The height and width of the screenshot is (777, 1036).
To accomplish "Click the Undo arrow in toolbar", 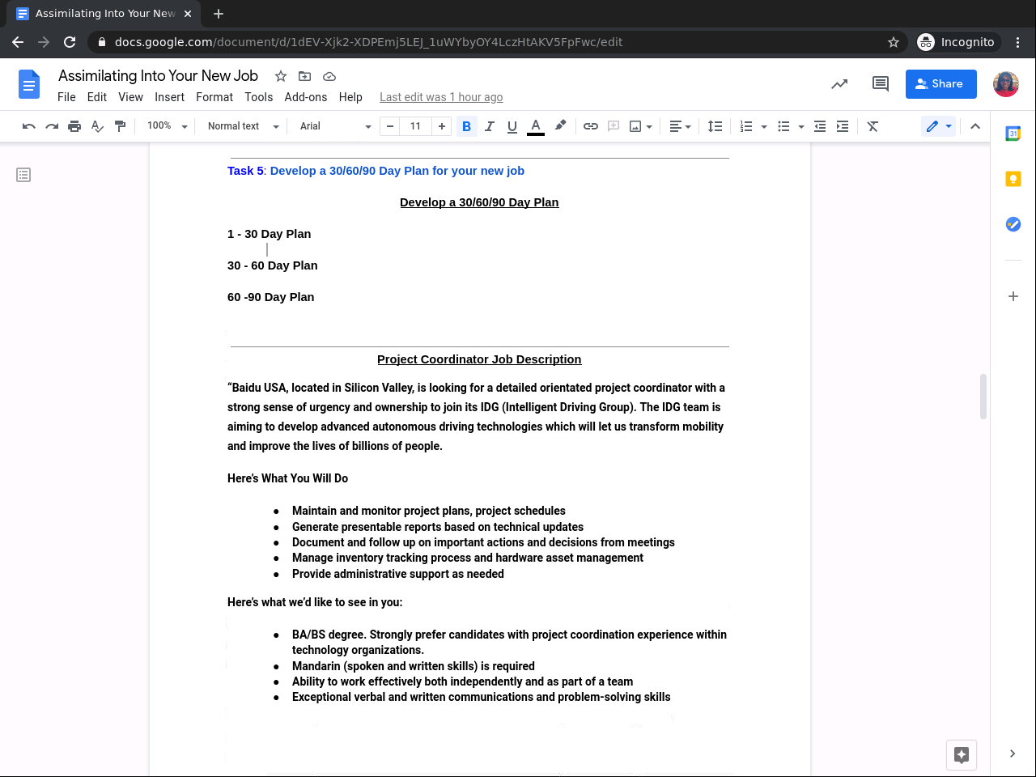I will click(x=29, y=126).
